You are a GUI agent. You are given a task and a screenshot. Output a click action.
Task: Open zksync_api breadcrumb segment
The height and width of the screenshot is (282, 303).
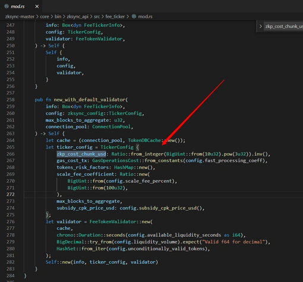(77, 17)
